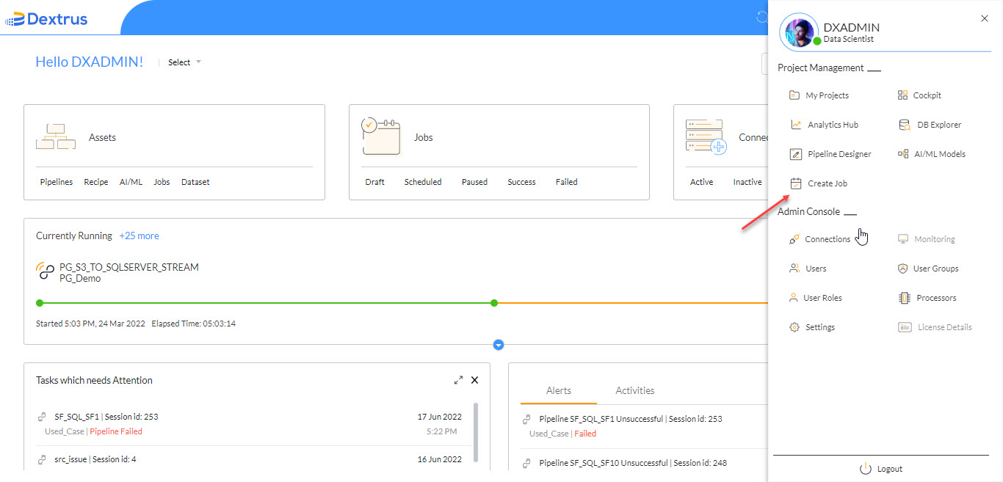Viewport: 1003px width, 482px height.
Task: Open the PG_S3_TO_SQLSERVER_STREAM pipeline name
Action: point(129,267)
